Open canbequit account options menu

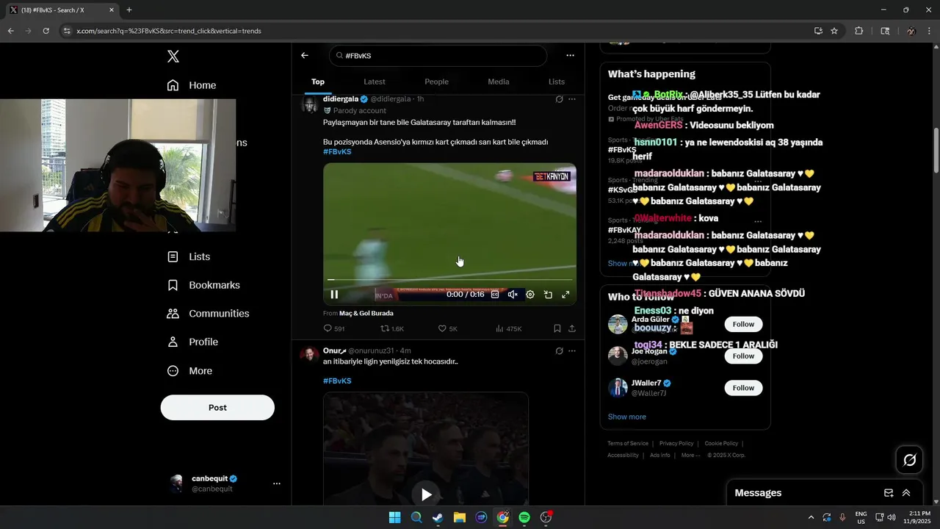coord(277,483)
